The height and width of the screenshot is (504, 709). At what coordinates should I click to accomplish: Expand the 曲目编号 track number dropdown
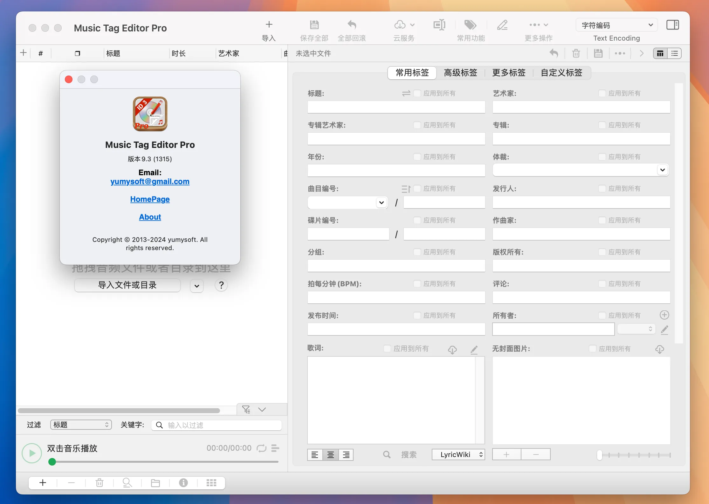pos(382,202)
